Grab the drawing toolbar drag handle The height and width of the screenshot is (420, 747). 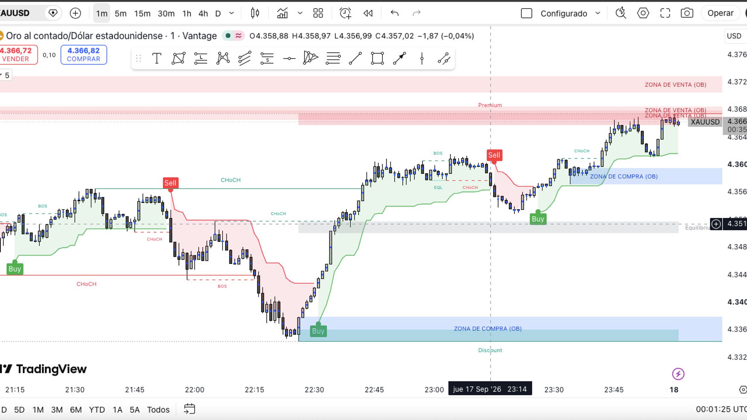click(x=139, y=59)
